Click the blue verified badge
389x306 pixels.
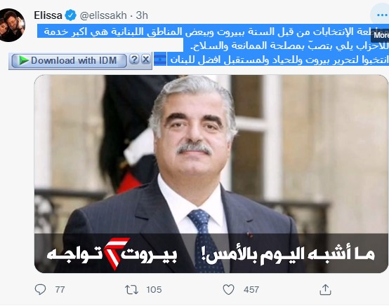pos(70,15)
